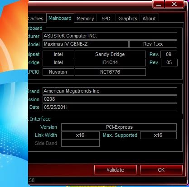Show the About tab

pos(149,19)
